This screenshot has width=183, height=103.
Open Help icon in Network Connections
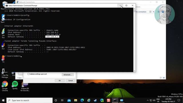(163, 12)
